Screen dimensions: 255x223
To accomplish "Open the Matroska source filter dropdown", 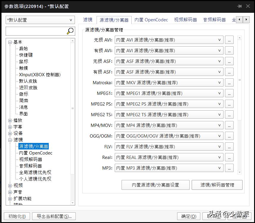I will pos(220,82).
